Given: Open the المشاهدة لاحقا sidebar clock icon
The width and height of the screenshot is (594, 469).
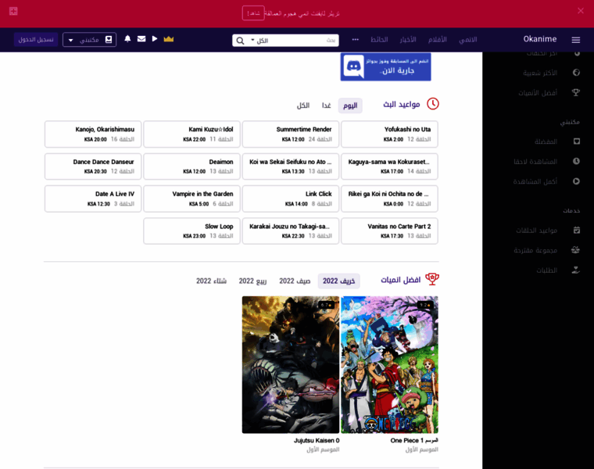Looking at the screenshot, I should click(576, 161).
